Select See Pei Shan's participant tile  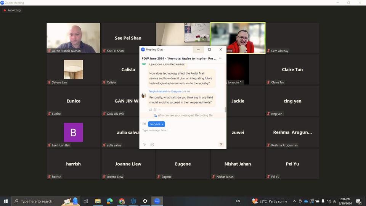pyautogui.click(x=128, y=38)
